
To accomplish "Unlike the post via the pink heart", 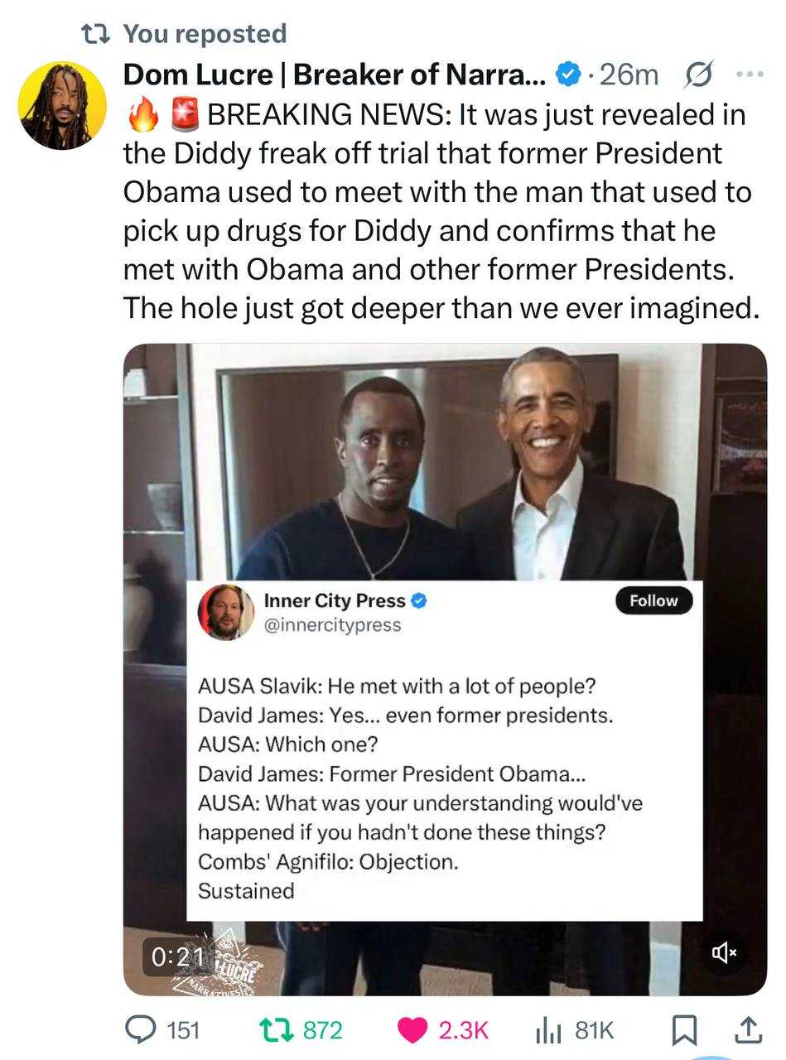I will (x=411, y=1029).
